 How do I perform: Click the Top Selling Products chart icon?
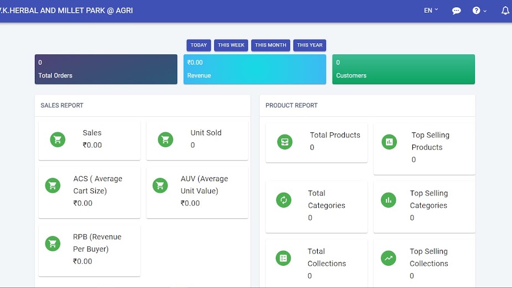tap(389, 142)
